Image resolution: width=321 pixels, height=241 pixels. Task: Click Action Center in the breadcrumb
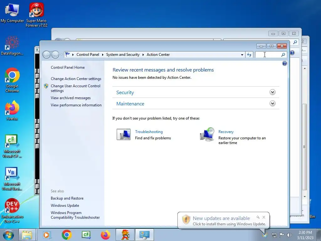click(x=158, y=55)
